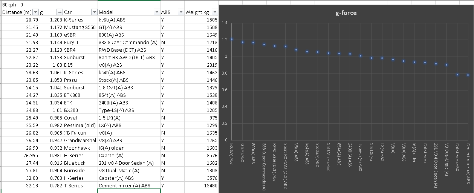Select table cell "1.8 CVT(A) ABS"
The height and width of the screenshot is (193, 474).
[x=129, y=87]
